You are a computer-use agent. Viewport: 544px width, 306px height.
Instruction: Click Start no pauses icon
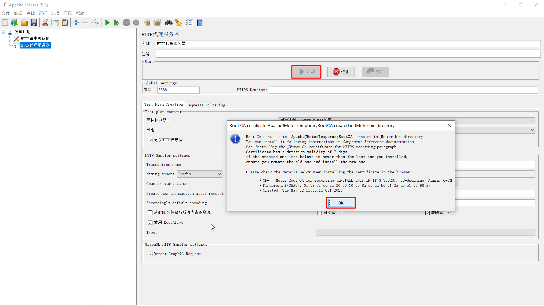click(x=116, y=23)
